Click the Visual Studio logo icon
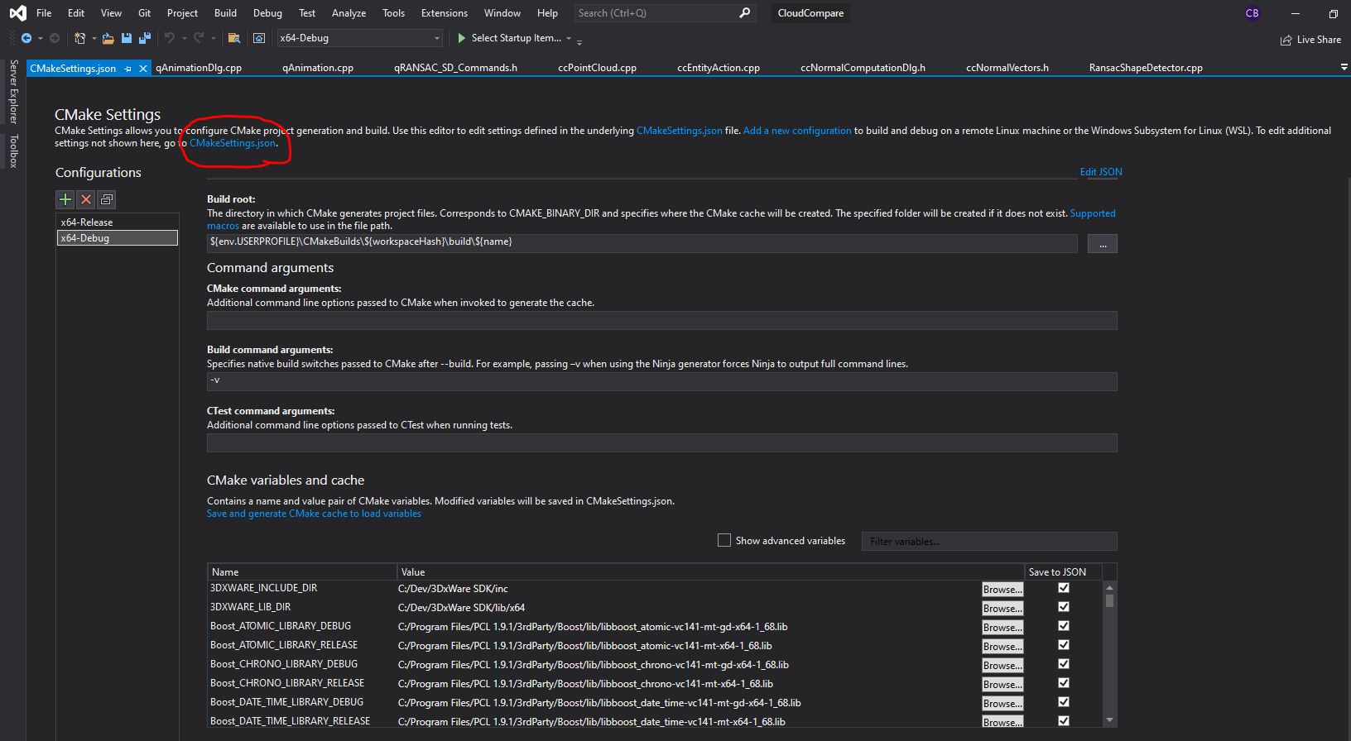The width and height of the screenshot is (1351, 741). click(17, 13)
